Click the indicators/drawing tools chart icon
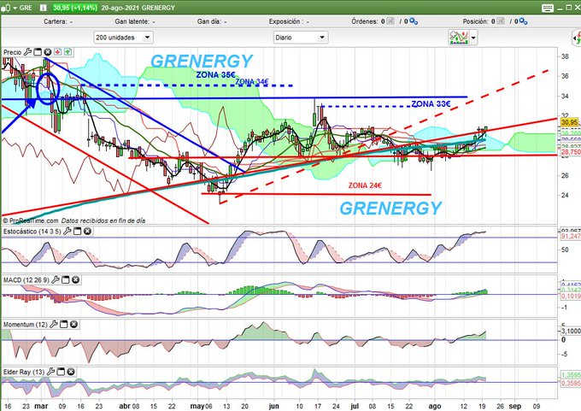 click(x=459, y=38)
